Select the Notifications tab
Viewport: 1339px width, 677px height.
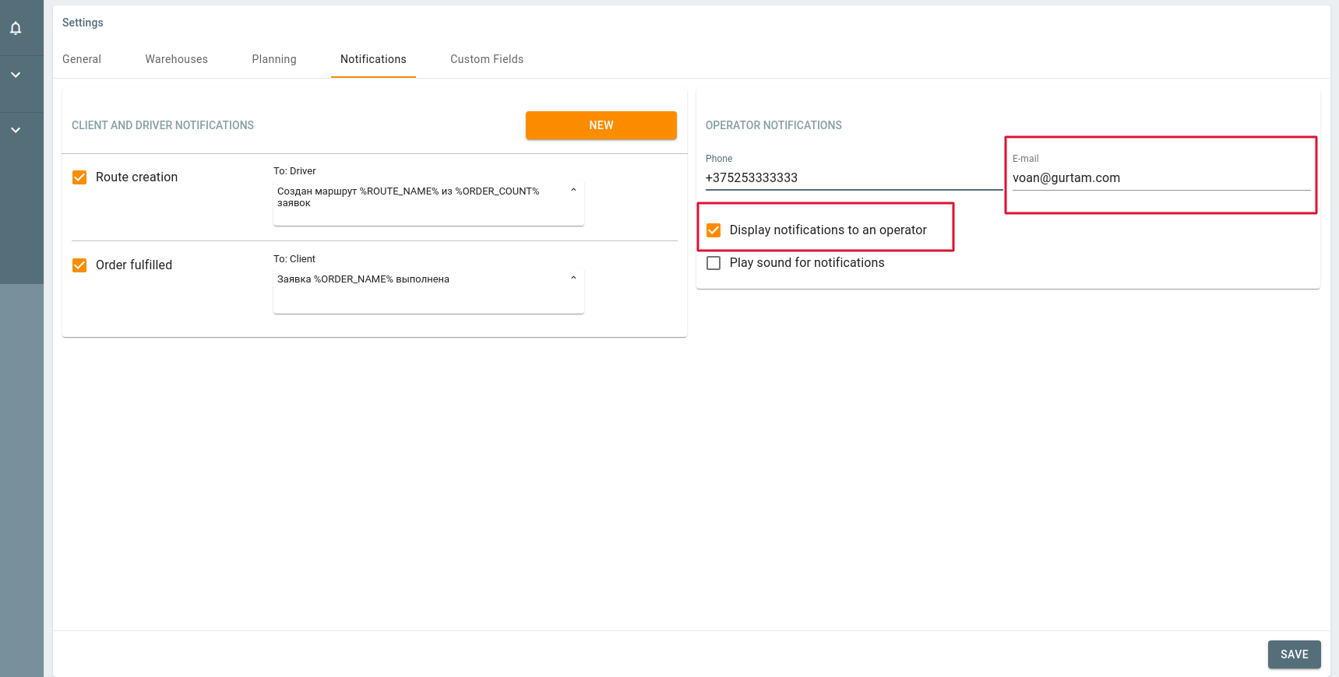[373, 59]
